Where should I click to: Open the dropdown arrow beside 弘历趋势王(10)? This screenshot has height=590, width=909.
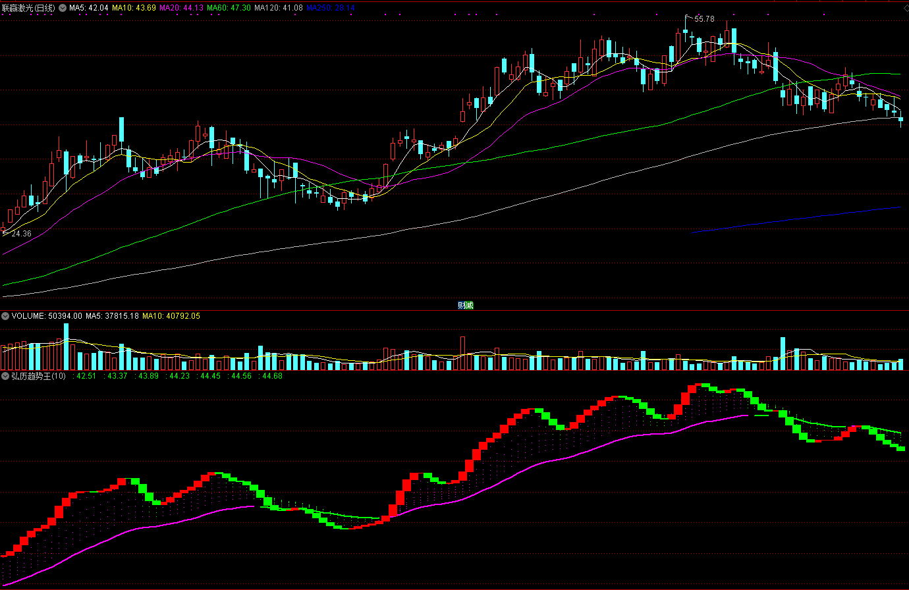[x=5, y=376]
